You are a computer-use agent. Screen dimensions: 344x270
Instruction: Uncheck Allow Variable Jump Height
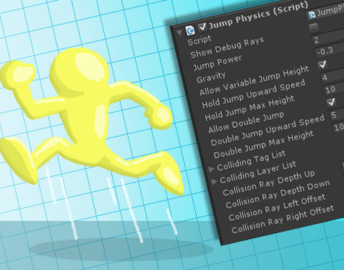pyautogui.click(x=322, y=64)
